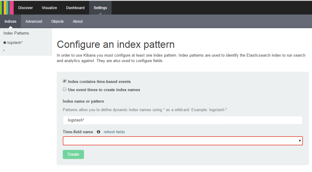Open the Objects sub-tab
Image resolution: width=312 pixels, height=172 pixels.
[57, 21]
